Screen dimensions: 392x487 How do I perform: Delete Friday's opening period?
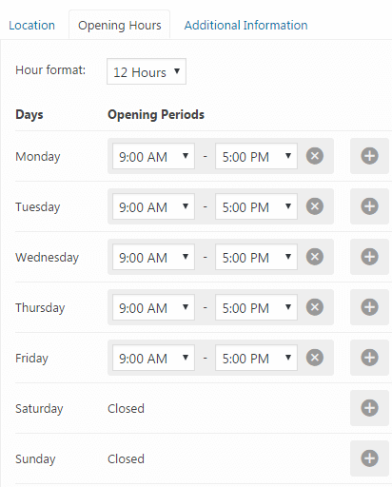(x=315, y=358)
